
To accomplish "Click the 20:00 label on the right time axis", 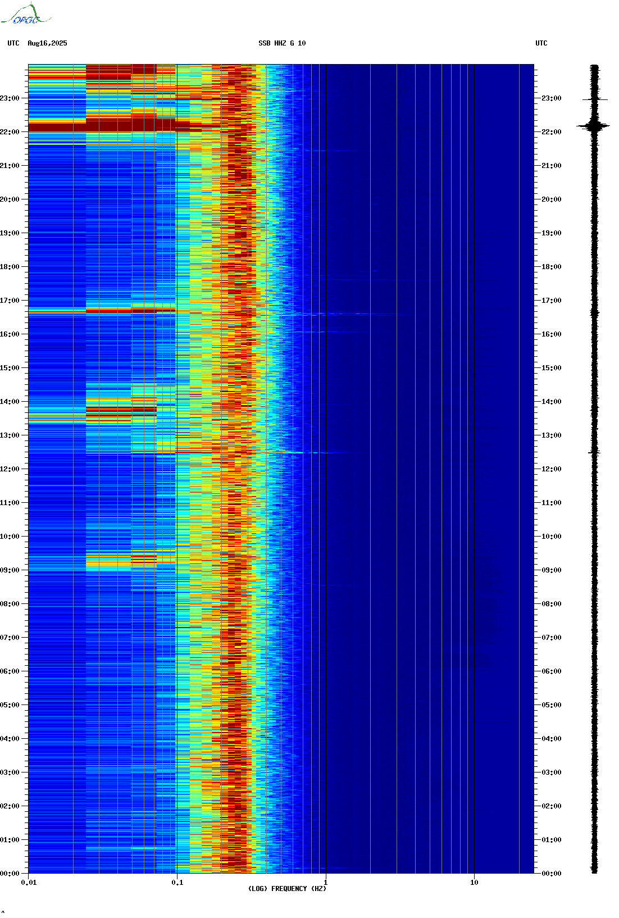I will 551,199.
